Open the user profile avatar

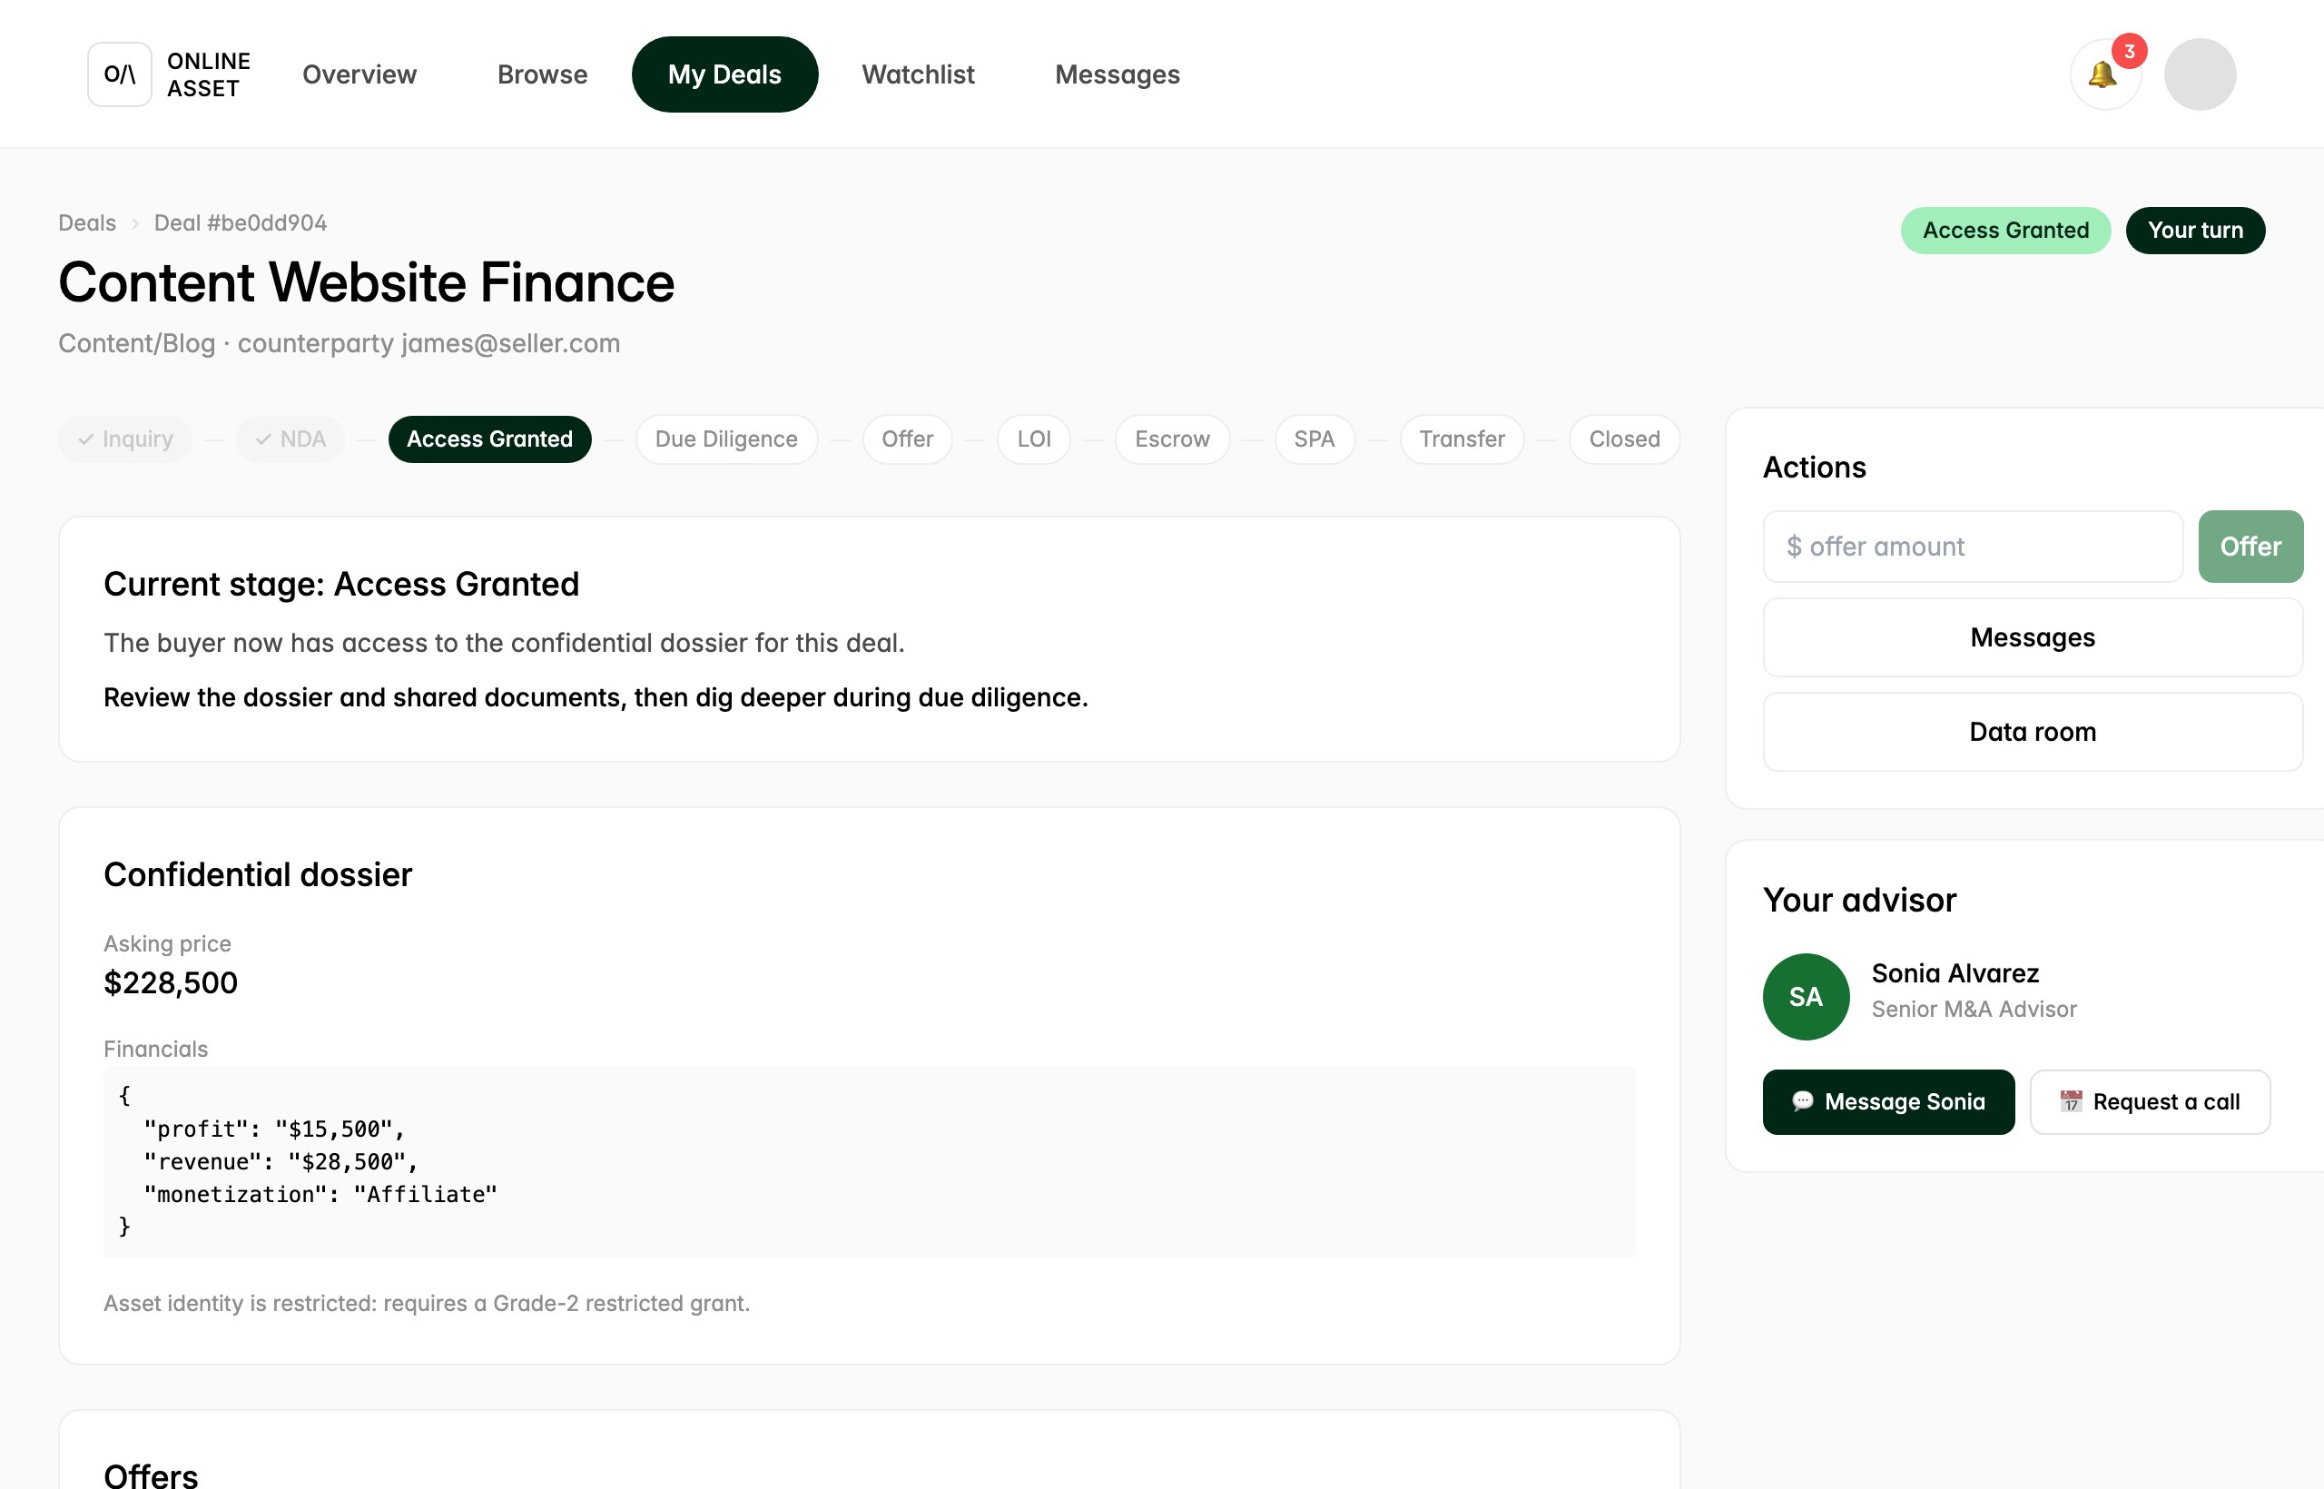pos(2200,74)
